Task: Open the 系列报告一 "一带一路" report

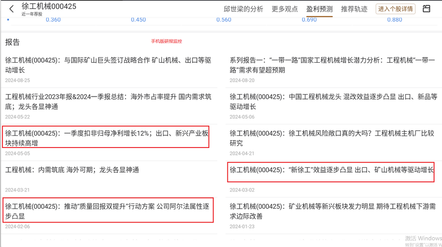Action: 332,65
